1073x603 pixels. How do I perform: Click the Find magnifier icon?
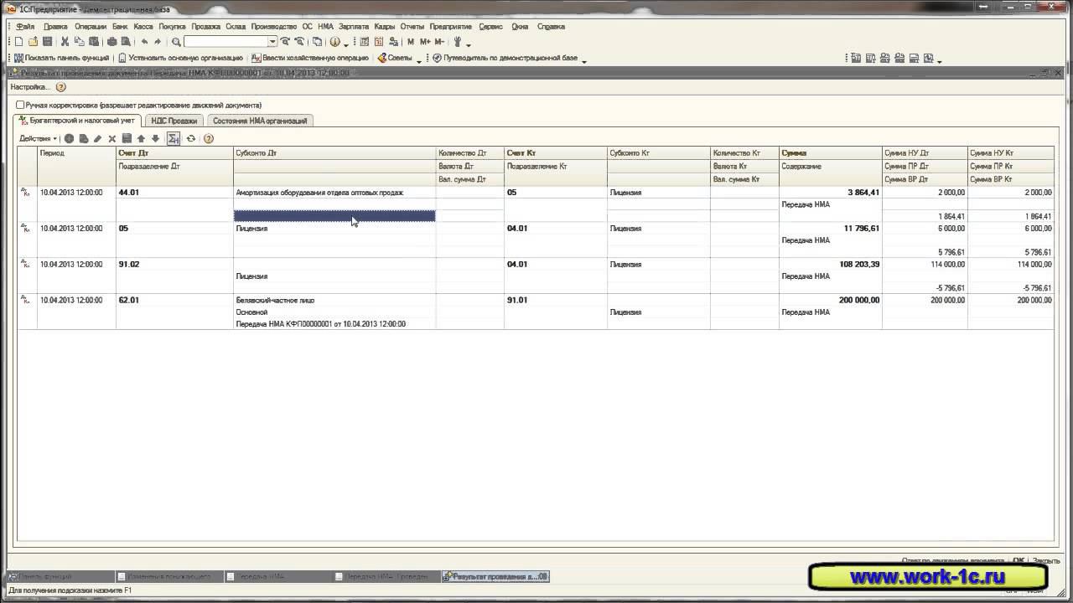click(x=176, y=42)
